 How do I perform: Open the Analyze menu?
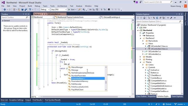pos(79,6)
